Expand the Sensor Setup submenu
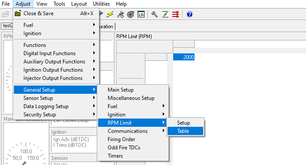This screenshot has height=165, width=306. pos(56,98)
